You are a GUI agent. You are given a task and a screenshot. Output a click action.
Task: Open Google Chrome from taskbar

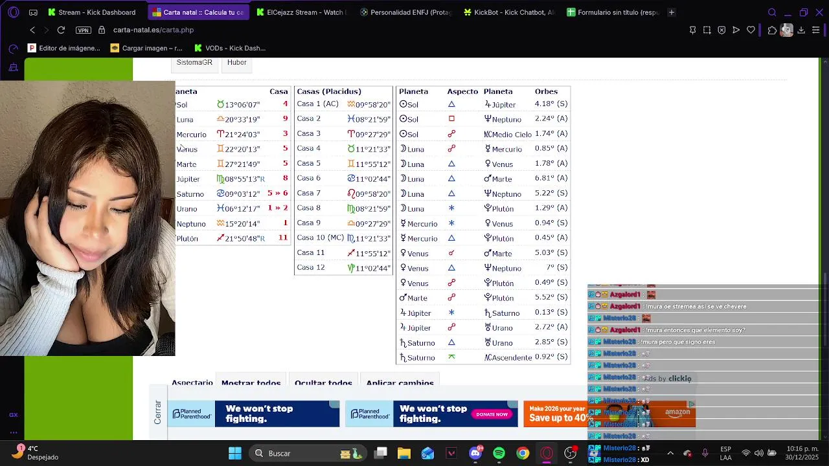pos(523,453)
